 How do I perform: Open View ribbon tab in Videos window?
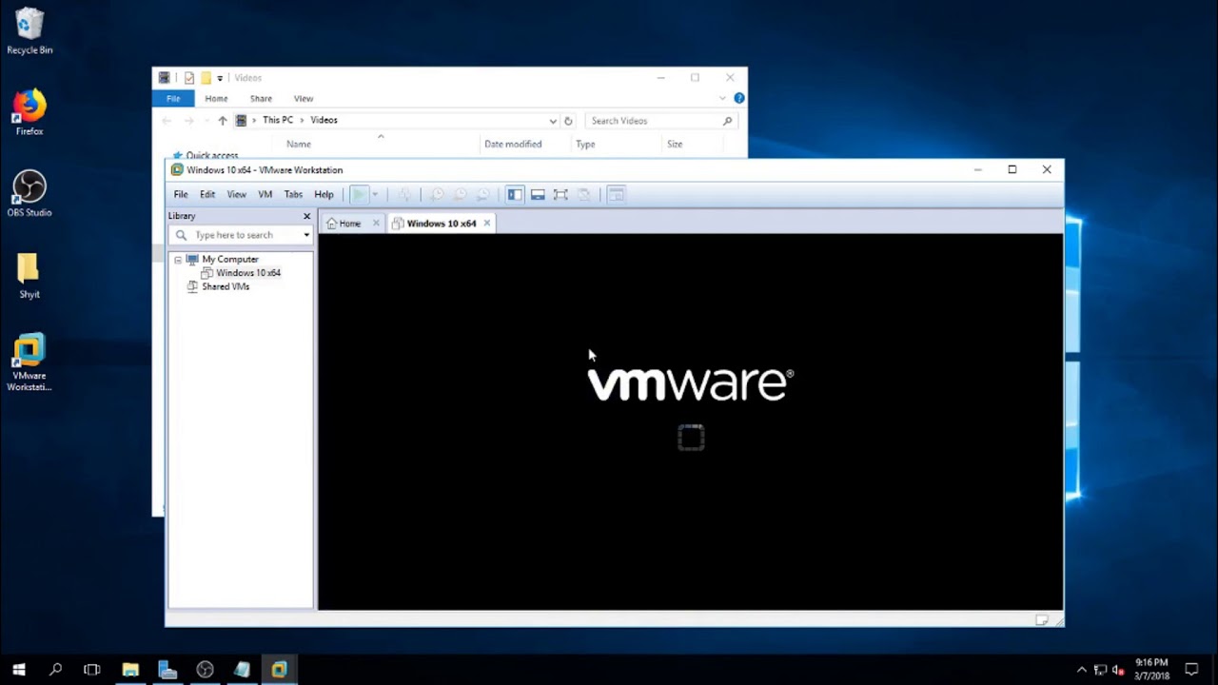(304, 98)
